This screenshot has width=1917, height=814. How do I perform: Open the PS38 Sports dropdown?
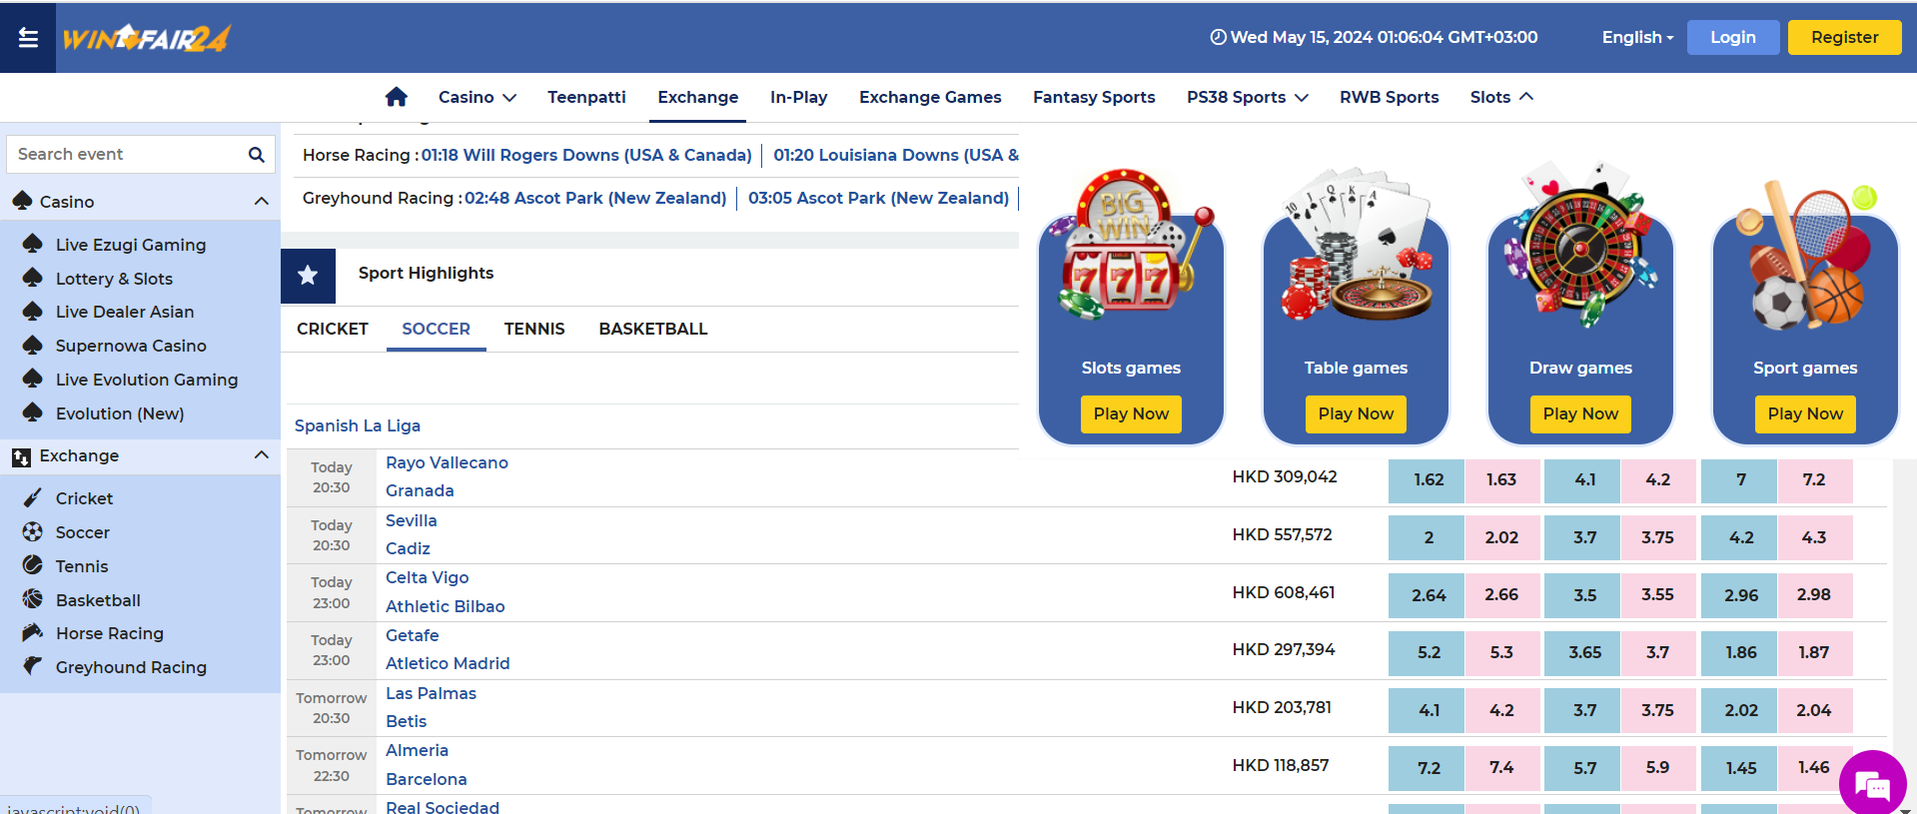click(x=1247, y=97)
